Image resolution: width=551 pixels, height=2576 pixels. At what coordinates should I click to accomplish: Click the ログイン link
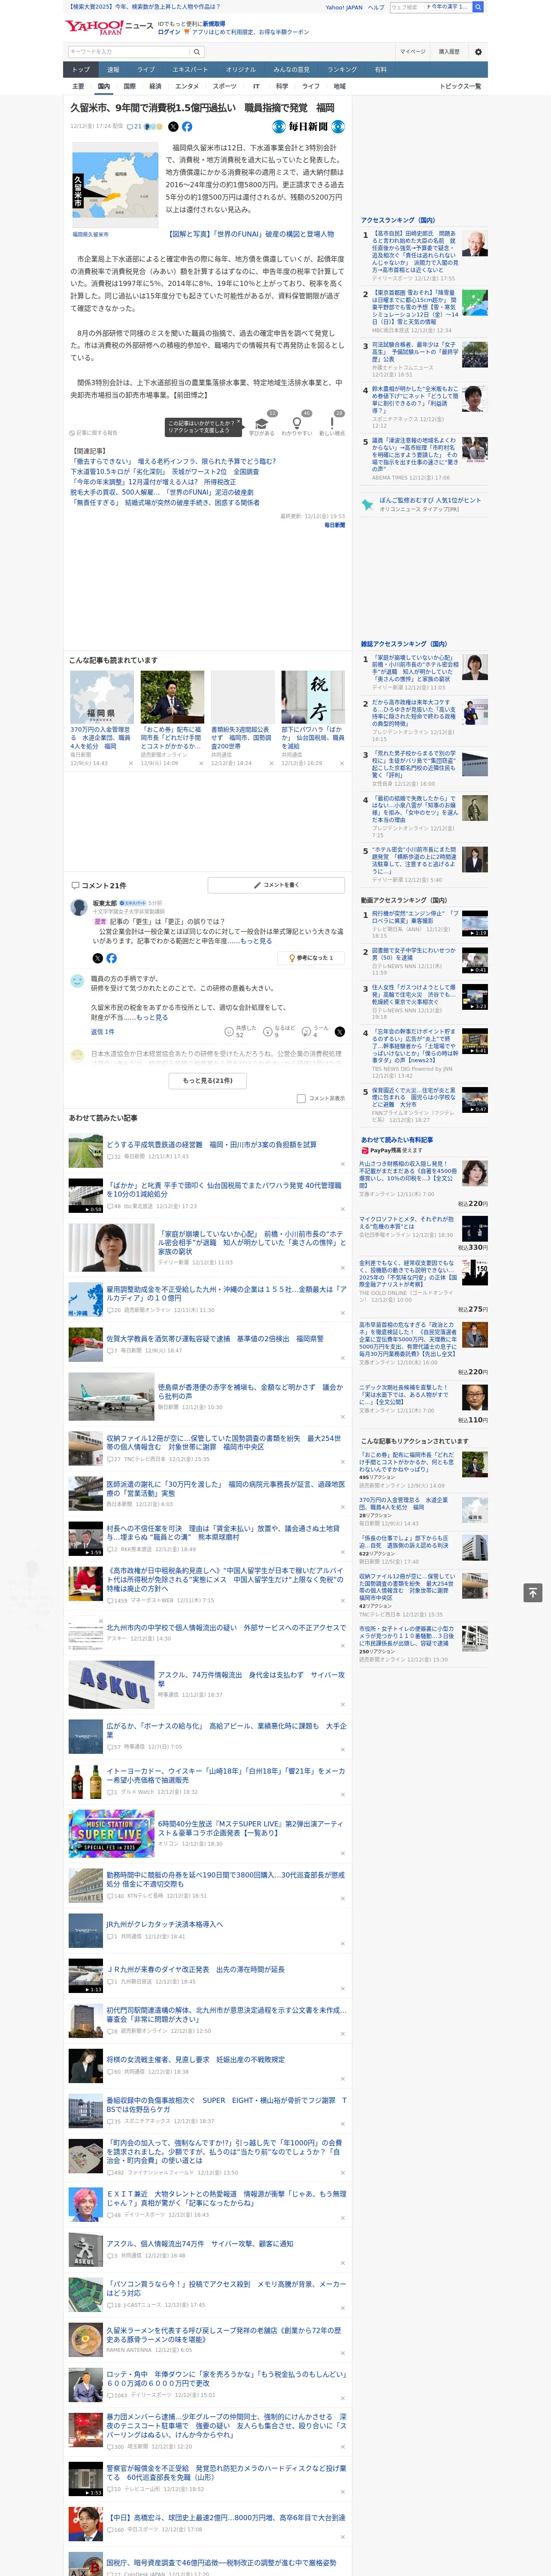pos(169,32)
